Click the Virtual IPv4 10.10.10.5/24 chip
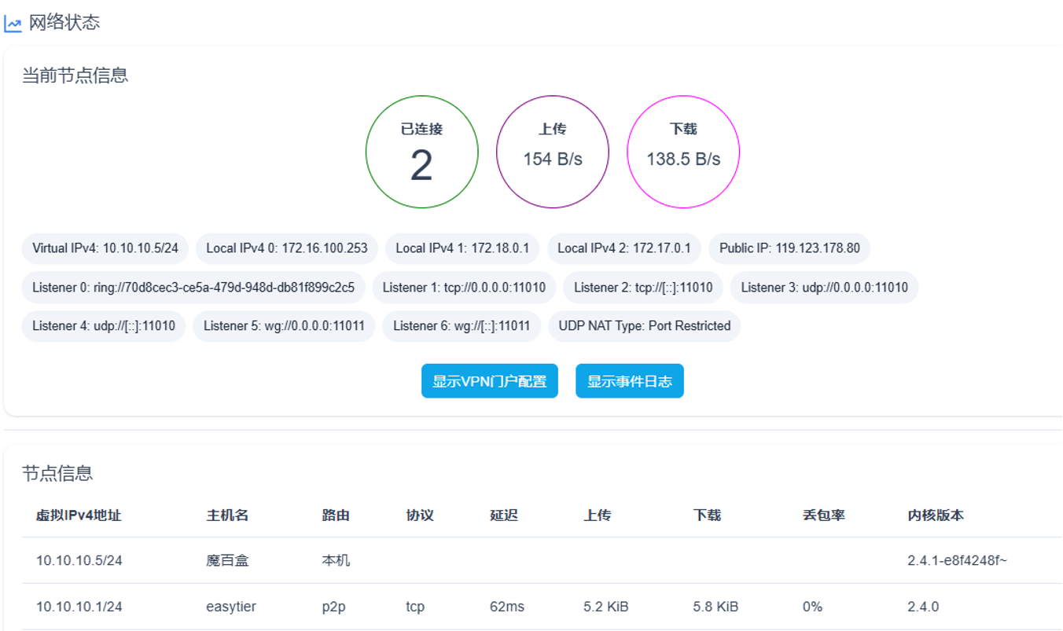 [105, 248]
